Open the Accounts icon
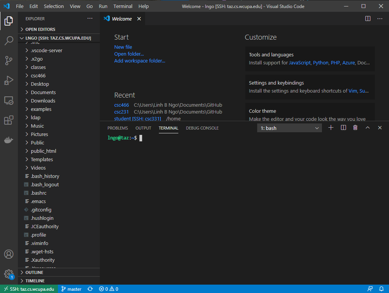This screenshot has width=389, height=293. [9, 254]
